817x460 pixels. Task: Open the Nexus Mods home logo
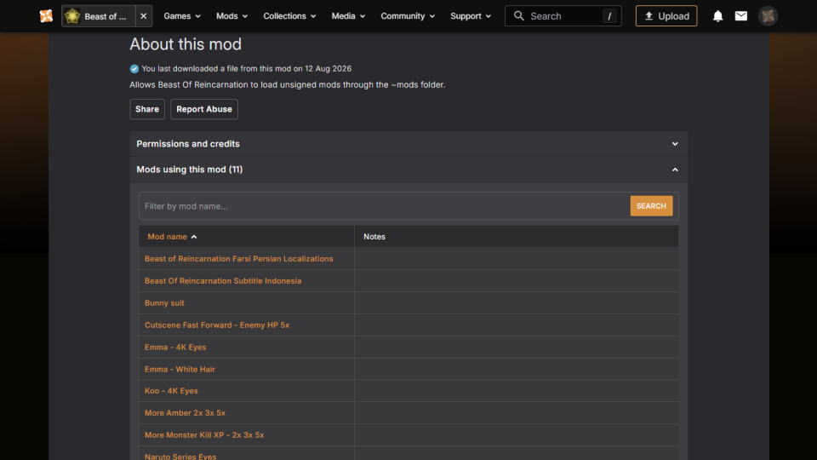click(46, 16)
